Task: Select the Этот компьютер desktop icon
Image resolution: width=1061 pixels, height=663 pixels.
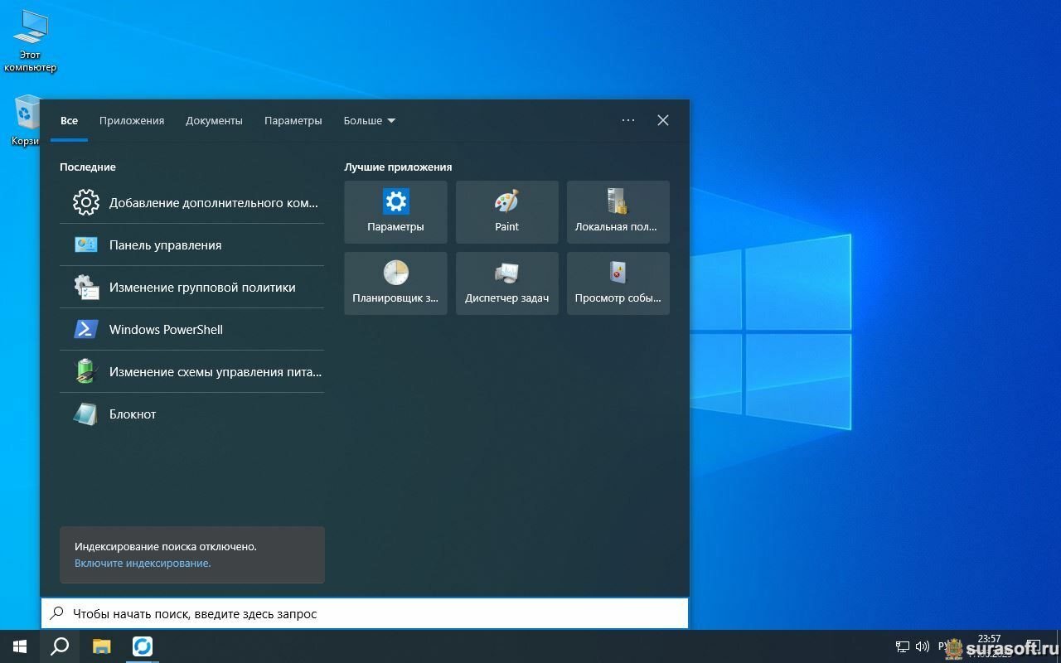Action: pos(30,41)
